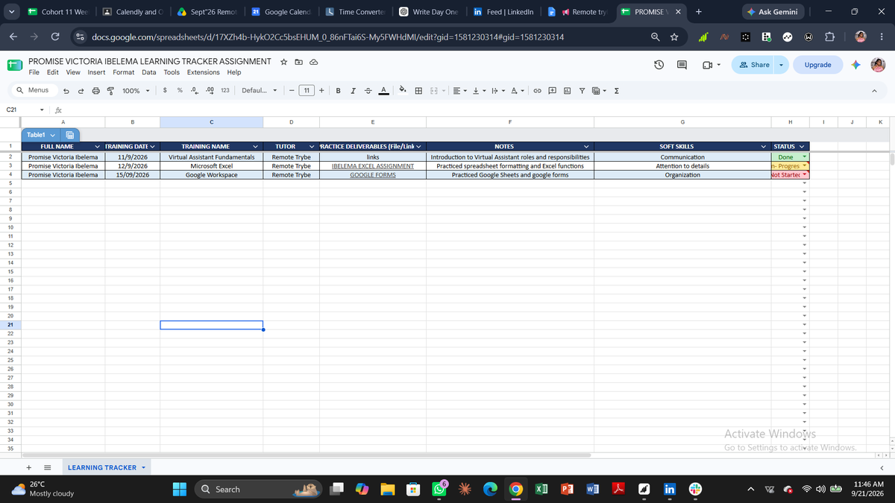Open Excel from the Windows taskbar

point(541,490)
